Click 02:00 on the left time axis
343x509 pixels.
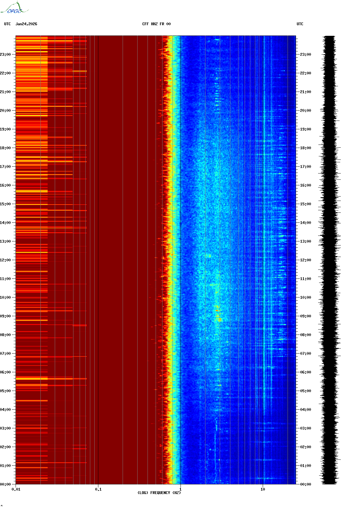pos(5,447)
